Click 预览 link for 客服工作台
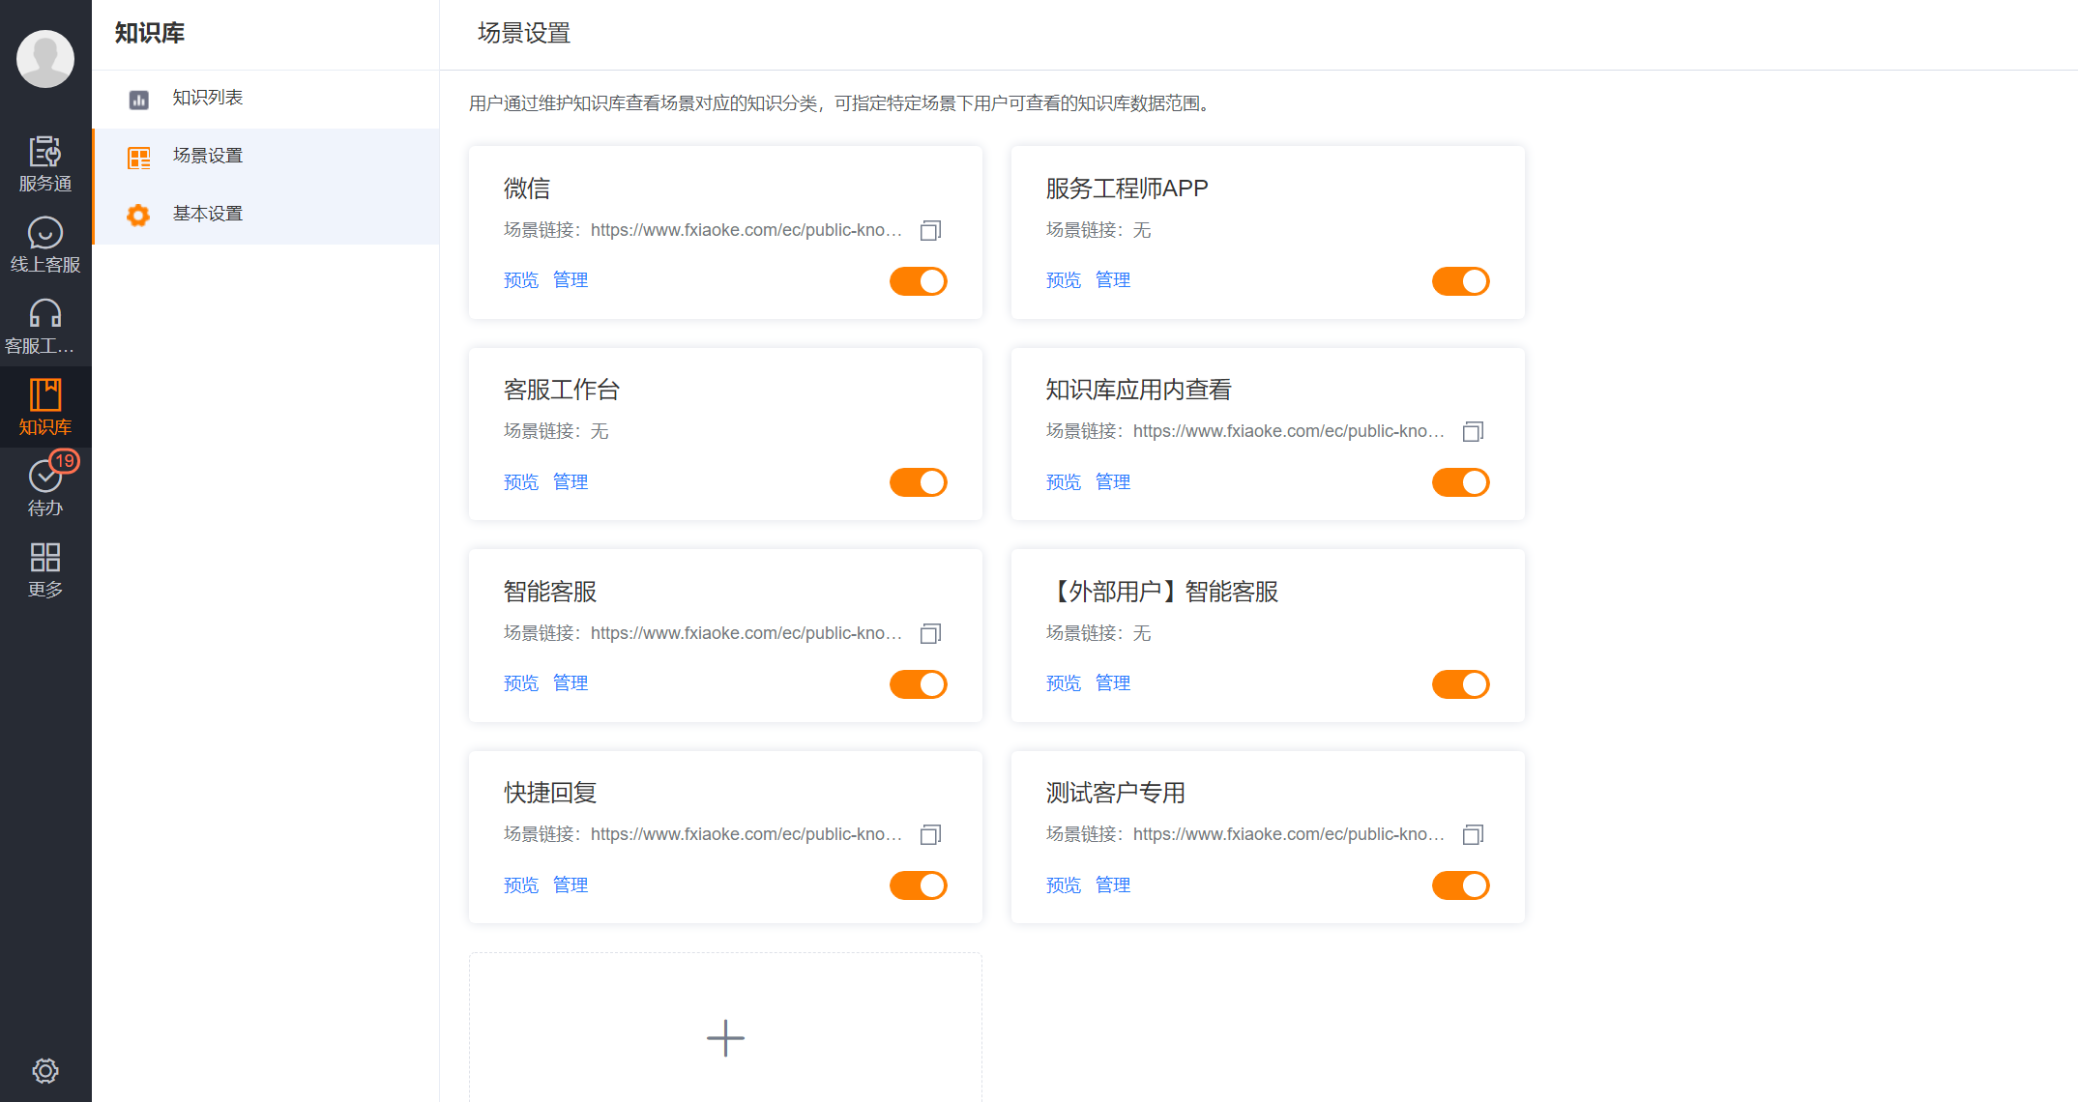This screenshot has height=1102, width=2078. tap(520, 482)
